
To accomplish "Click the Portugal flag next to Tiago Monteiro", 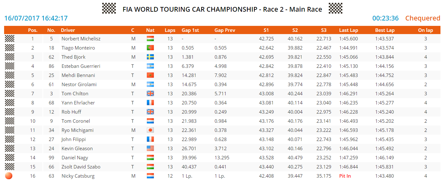I will [150, 48].
